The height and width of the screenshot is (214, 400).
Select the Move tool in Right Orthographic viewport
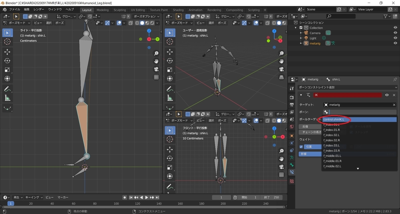click(x=7, y=52)
